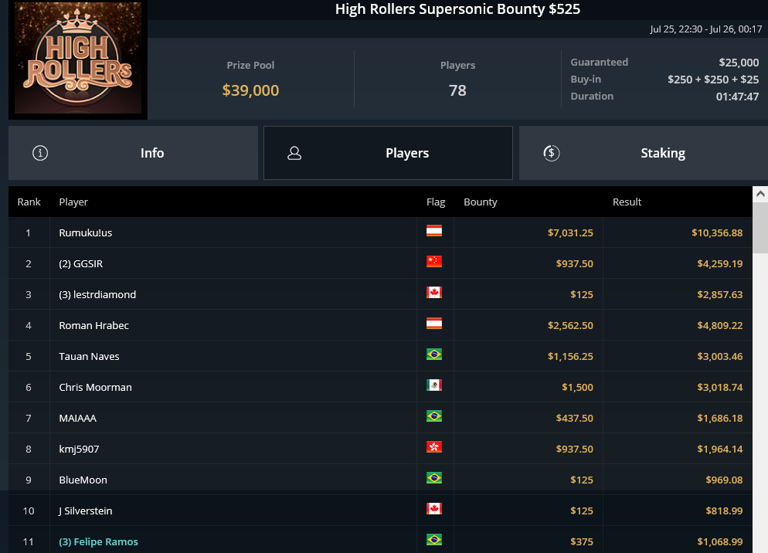Click the $39,000 prize pool value
This screenshot has height=553, width=768.
pyautogui.click(x=250, y=90)
